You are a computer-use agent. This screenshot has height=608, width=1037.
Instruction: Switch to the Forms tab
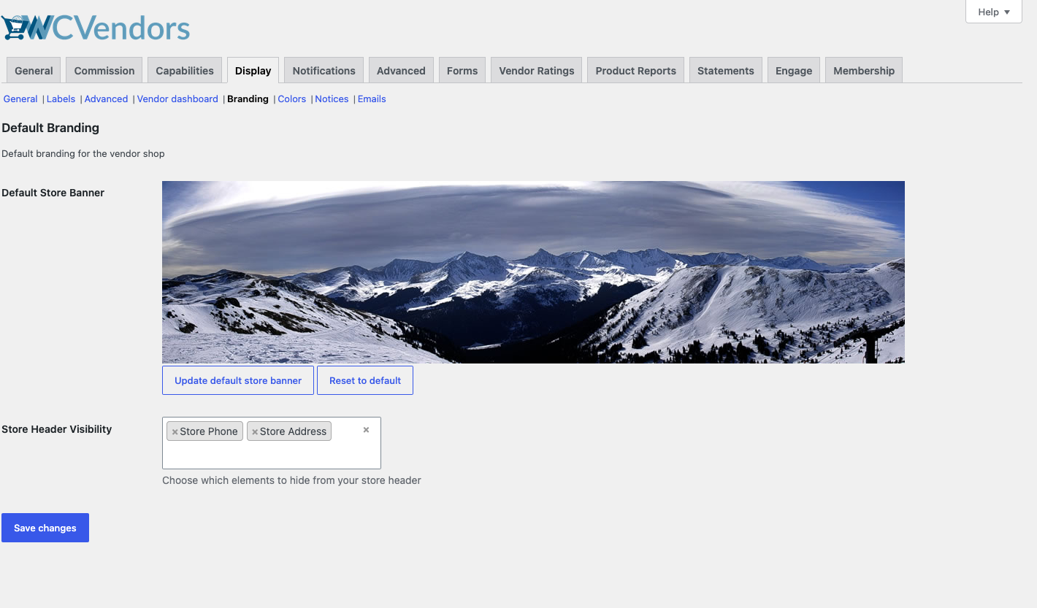(462, 71)
